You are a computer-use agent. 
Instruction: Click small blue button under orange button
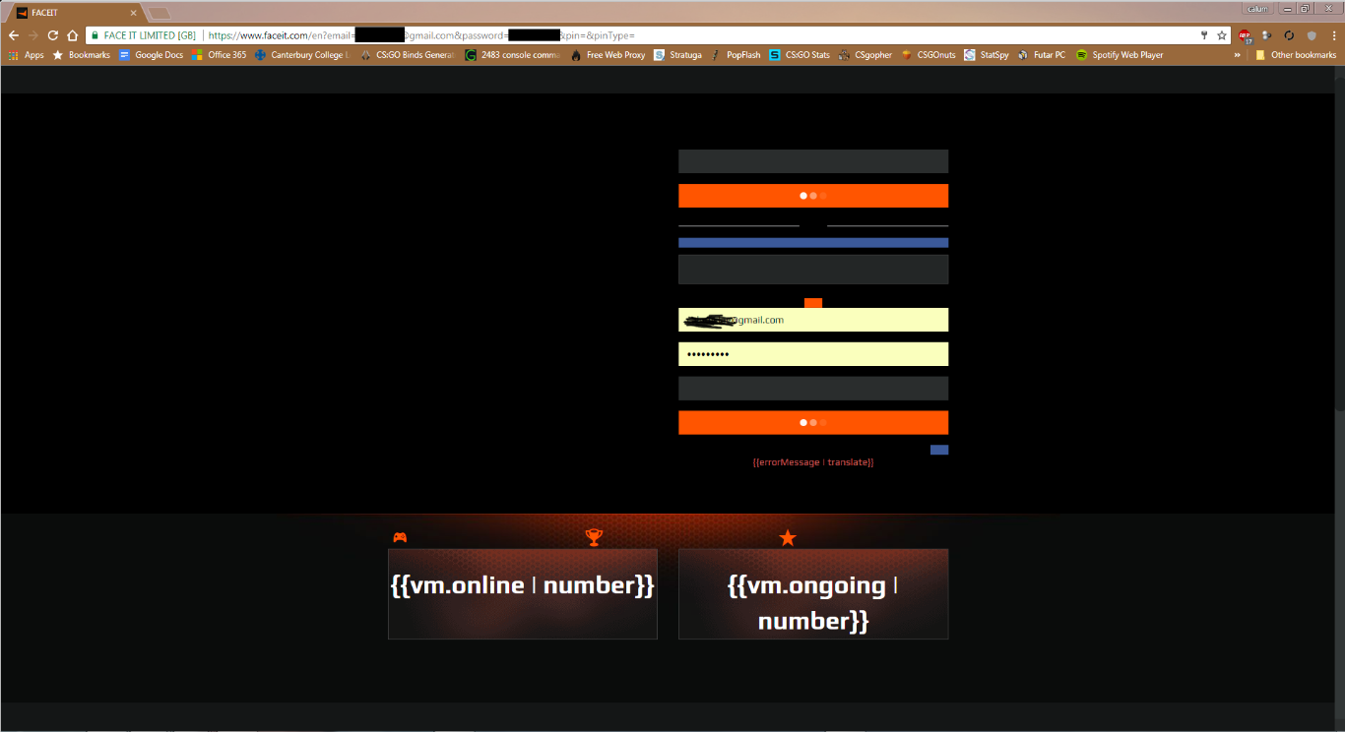click(939, 450)
